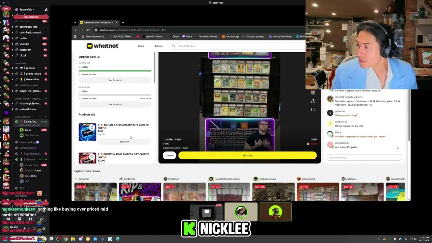Invite people to Team Nick server
432x243 pixels.
pos(46,9)
